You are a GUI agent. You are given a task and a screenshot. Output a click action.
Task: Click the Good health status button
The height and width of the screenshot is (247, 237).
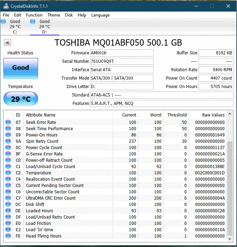[x=20, y=68]
